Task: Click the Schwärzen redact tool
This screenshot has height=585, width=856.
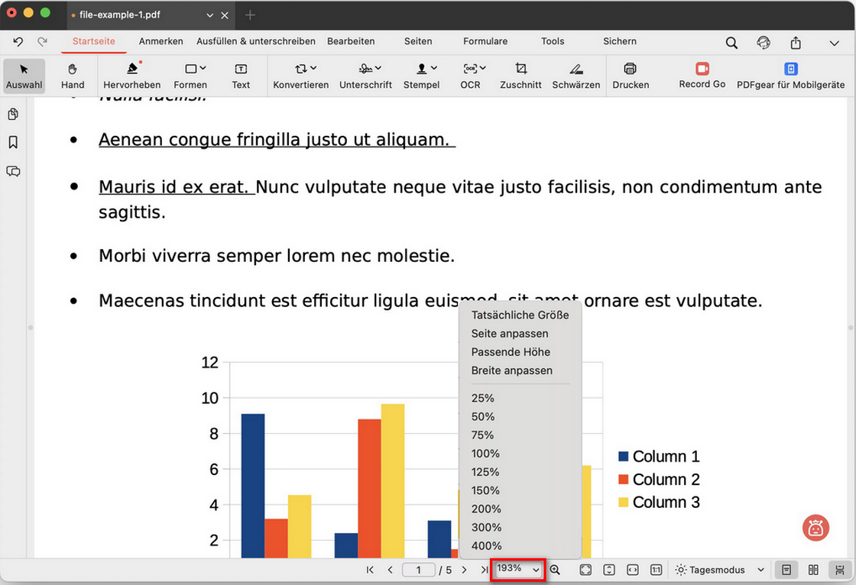Action: pyautogui.click(x=576, y=76)
